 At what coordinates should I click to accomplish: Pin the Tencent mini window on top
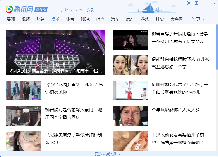coord(188,3)
